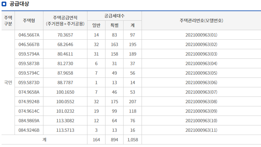Image resolution: width=261 pixels, height=147 pixels.
Task: Click total household count 1,058
Action: pos(133,140)
